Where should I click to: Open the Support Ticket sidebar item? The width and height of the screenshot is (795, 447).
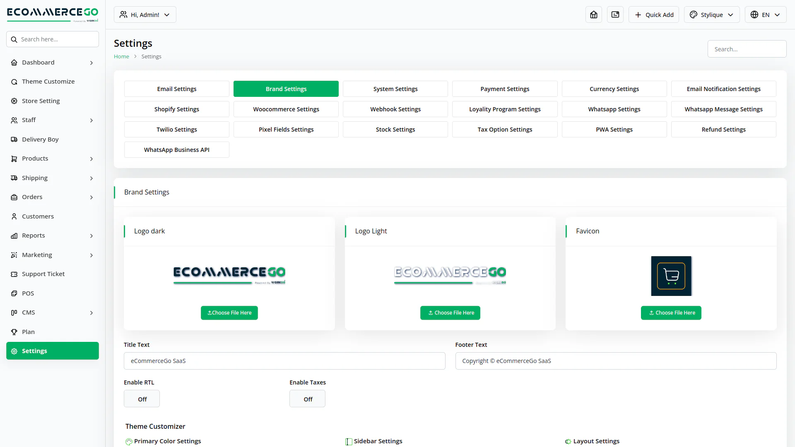pos(43,274)
